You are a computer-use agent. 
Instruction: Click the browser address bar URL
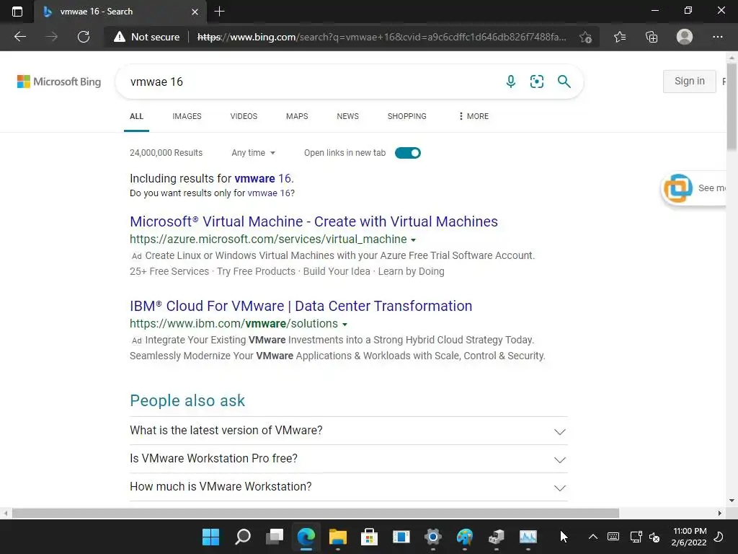[x=382, y=37]
